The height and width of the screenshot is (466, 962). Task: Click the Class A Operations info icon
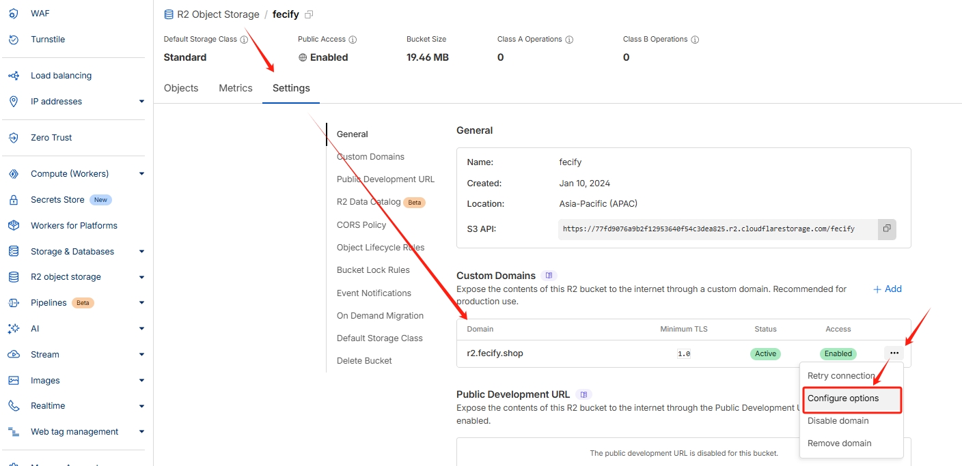tap(569, 40)
